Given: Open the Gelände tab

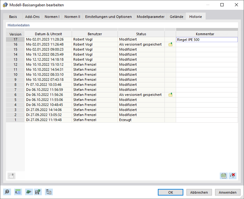Looking at the screenshot, I should [176, 17].
